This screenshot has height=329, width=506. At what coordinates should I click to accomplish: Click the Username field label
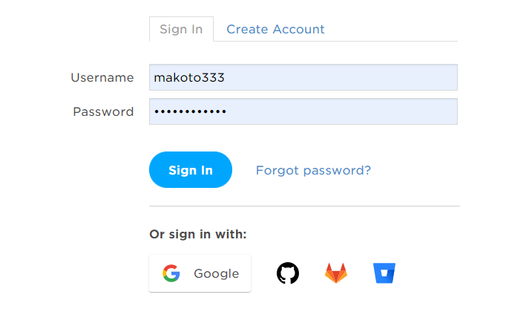click(102, 77)
